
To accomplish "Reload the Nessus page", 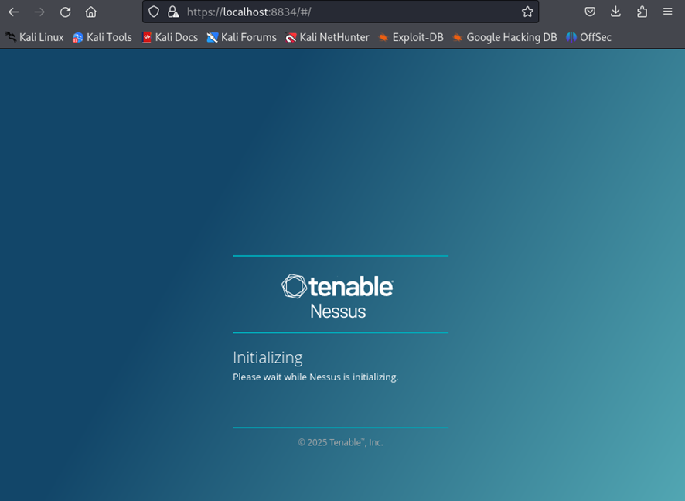I will (66, 12).
